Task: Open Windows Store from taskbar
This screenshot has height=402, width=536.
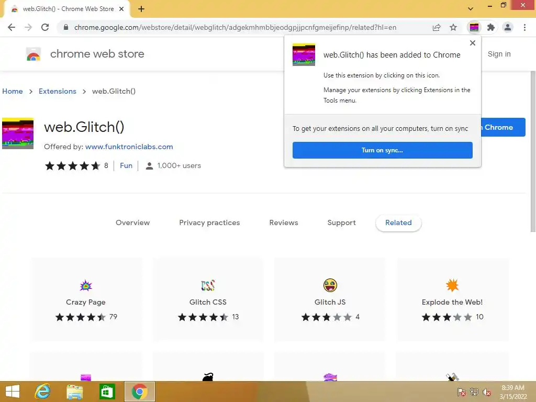Action: tap(107, 392)
